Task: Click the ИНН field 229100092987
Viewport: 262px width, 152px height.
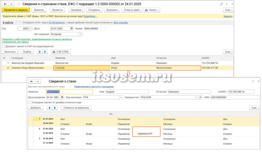Action: tap(235, 97)
